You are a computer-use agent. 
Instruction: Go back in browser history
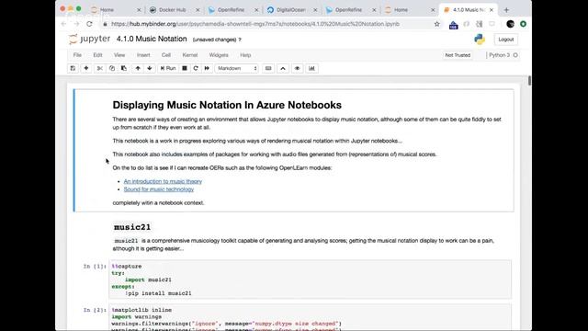pos(64,24)
